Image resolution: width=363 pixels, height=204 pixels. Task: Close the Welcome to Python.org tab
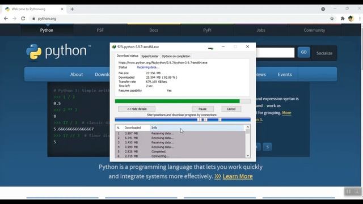click(62, 9)
